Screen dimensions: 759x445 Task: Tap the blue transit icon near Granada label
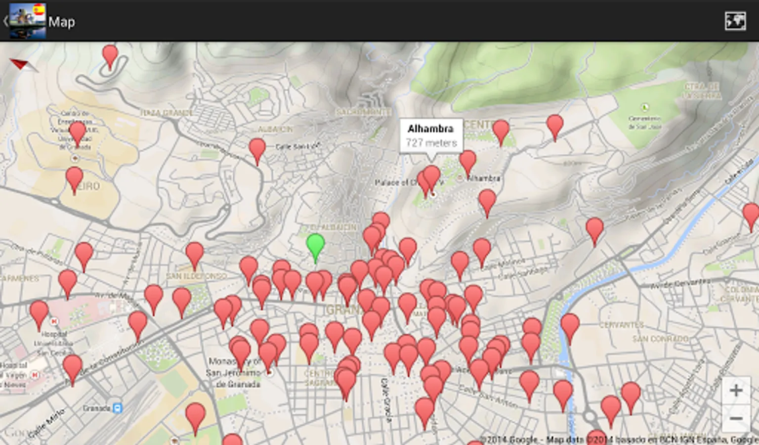pos(117,408)
